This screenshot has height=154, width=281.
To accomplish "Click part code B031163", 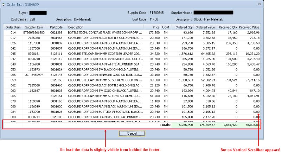I will point(56,101).
